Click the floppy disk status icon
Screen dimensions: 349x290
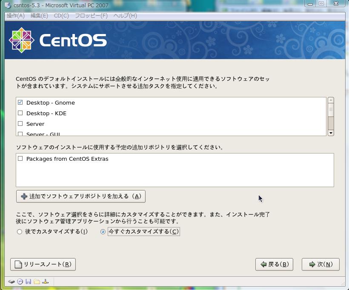28,281
